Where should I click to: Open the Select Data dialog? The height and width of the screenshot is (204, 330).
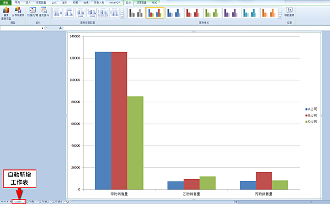tap(44, 12)
